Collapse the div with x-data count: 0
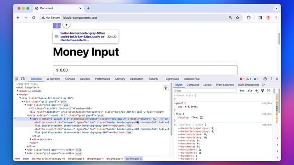 click(28, 115)
